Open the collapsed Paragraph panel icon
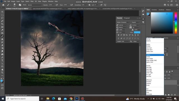Viewport: 179px width, 101px height. point(143,22)
